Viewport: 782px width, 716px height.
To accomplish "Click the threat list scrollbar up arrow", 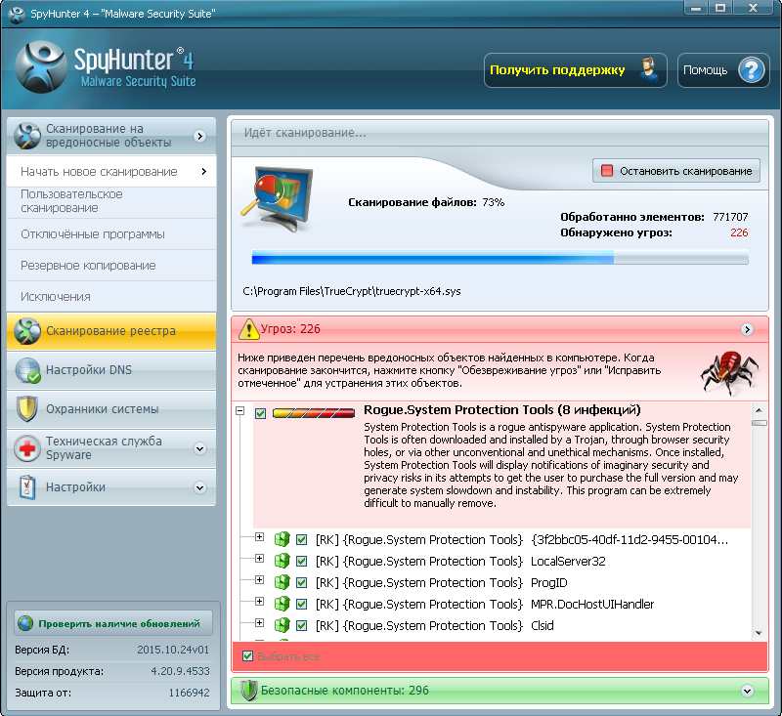I will coord(759,410).
